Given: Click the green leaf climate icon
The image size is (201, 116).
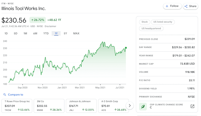Looking at the screenshot, I should click(143, 107).
